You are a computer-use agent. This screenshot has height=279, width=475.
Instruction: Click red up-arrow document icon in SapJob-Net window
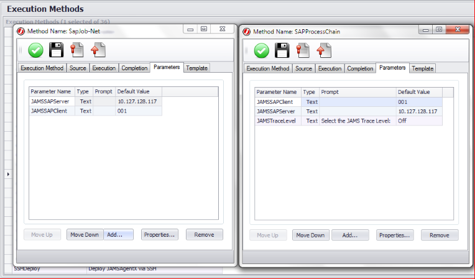pos(98,50)
